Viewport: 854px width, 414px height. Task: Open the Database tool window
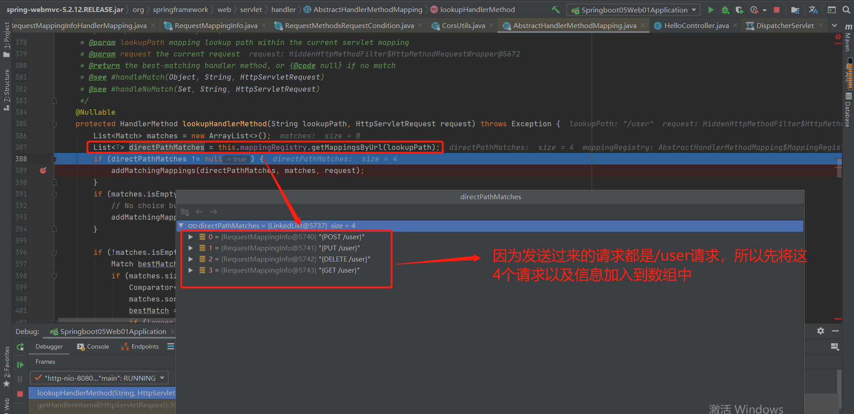(x=848, y=110)
